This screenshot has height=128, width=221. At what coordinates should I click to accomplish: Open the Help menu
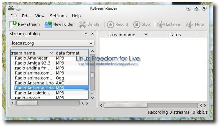[76, 16]
